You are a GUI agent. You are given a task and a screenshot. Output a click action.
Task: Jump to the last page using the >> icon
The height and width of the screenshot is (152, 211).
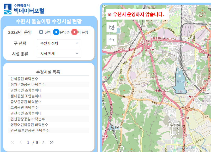click(52, 143)
